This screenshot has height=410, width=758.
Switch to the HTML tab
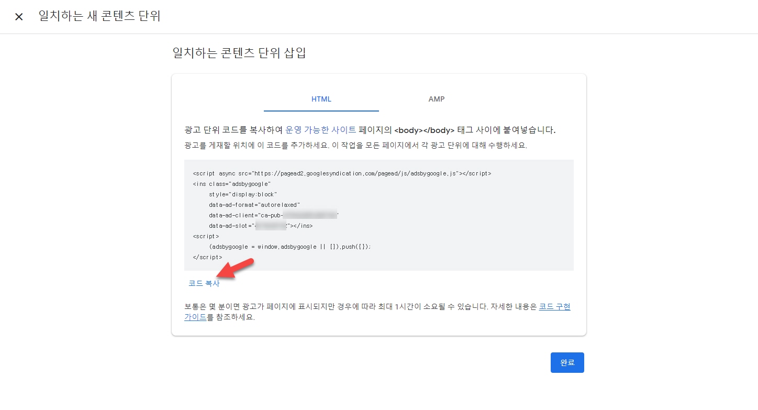321,99
